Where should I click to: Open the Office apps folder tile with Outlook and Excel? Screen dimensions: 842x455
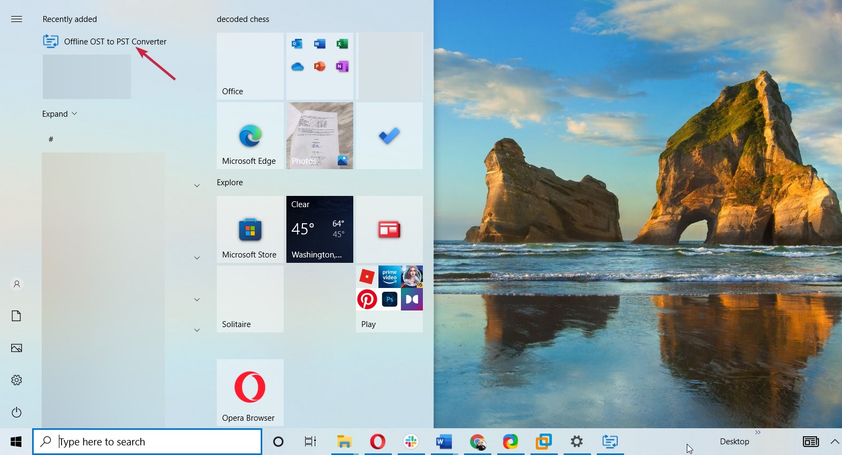click(x=320, y=66)
